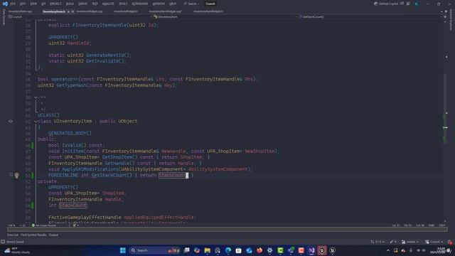Open the Build menu
Image resolution: width=455 pixels, height=256 pixels.
click(x=70, y=4)
